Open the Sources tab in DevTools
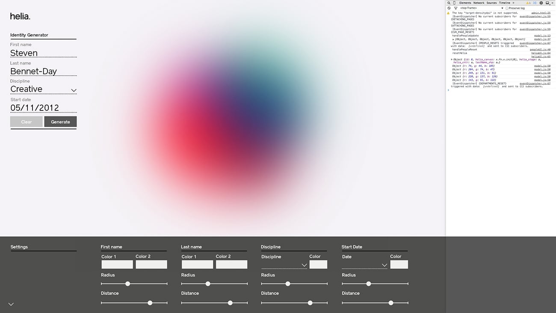 (491, 3)
